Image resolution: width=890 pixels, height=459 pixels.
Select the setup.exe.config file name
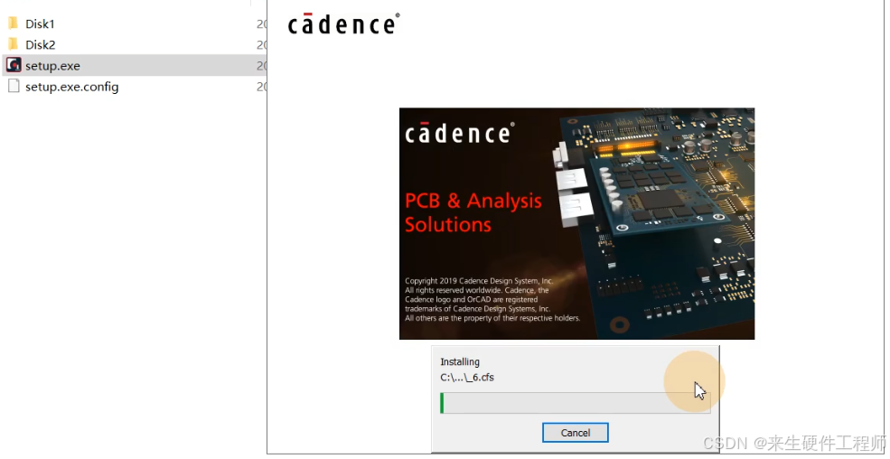pos(72,87)
